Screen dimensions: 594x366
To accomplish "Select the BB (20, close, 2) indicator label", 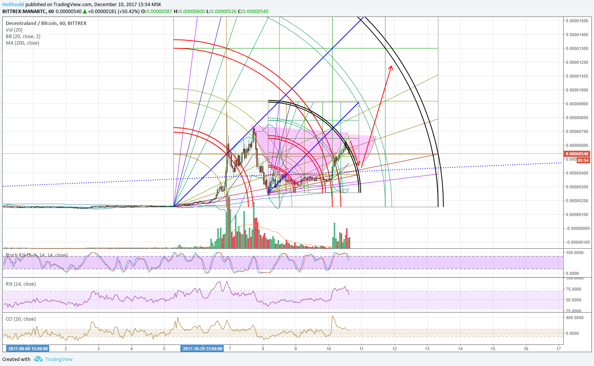I will click(x=23, y=36).
